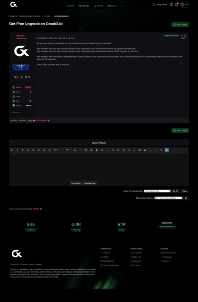The image size is (198, 302).
Task: Insert a bullet list
Action: click(118, 150)
